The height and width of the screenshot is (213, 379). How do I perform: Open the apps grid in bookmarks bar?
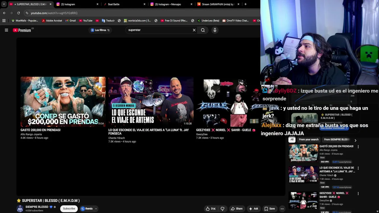4,21
